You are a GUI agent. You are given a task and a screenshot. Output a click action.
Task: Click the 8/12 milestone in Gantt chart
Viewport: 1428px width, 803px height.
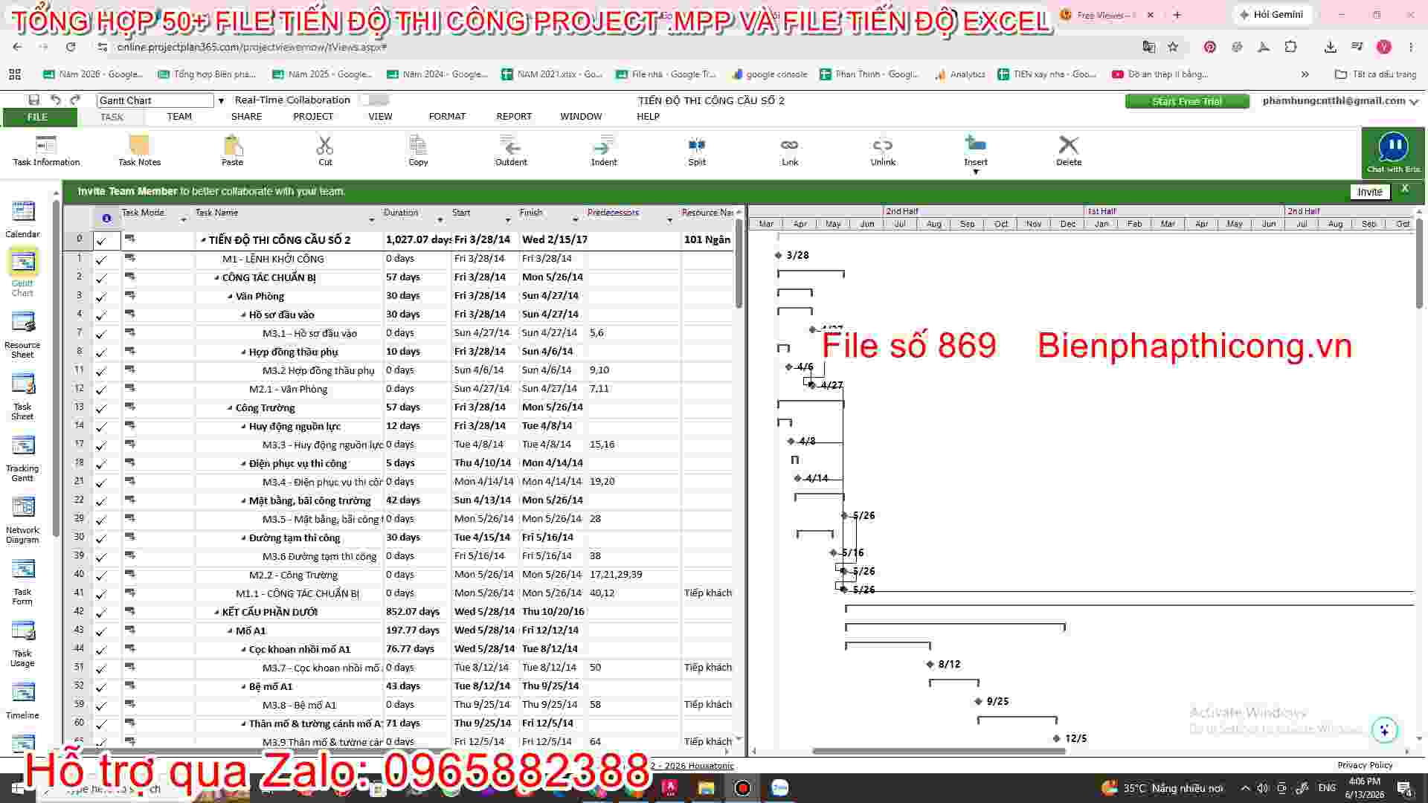[930, 664]
